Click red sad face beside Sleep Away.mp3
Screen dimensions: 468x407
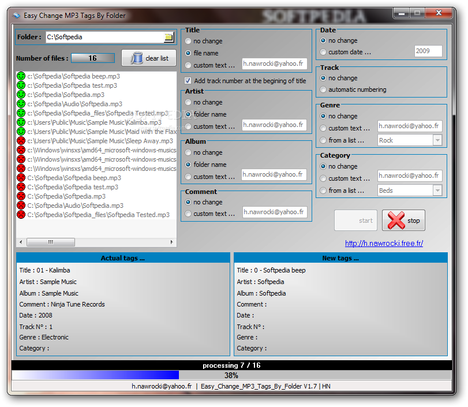point(21,141)
